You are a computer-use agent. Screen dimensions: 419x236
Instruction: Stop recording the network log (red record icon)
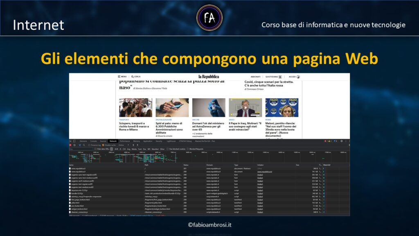tap(70, 146)
